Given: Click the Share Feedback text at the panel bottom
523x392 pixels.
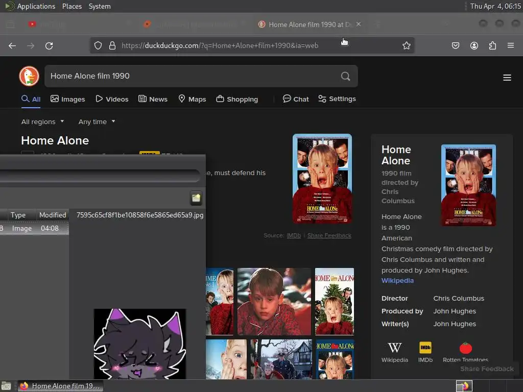Looking at the screenshot, I should pyautogui.click(x=487, y=369).
